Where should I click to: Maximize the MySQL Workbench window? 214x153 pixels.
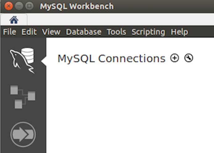pos(29,6)
